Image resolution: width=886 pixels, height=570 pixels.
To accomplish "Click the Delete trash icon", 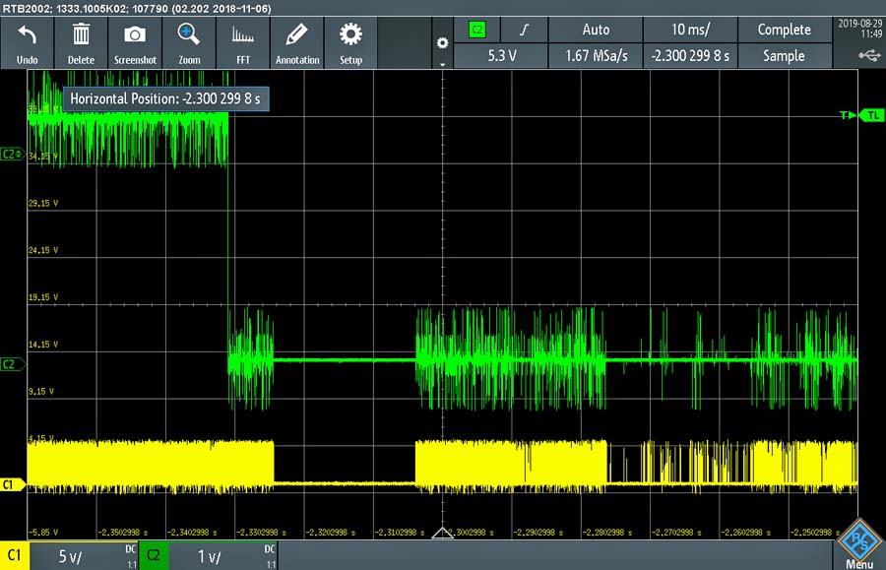I will click(x=81, y=43).
